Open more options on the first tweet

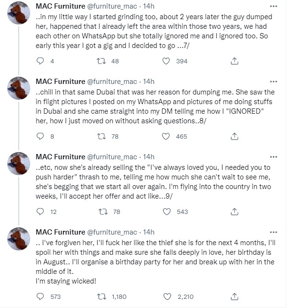coord(274,6)
